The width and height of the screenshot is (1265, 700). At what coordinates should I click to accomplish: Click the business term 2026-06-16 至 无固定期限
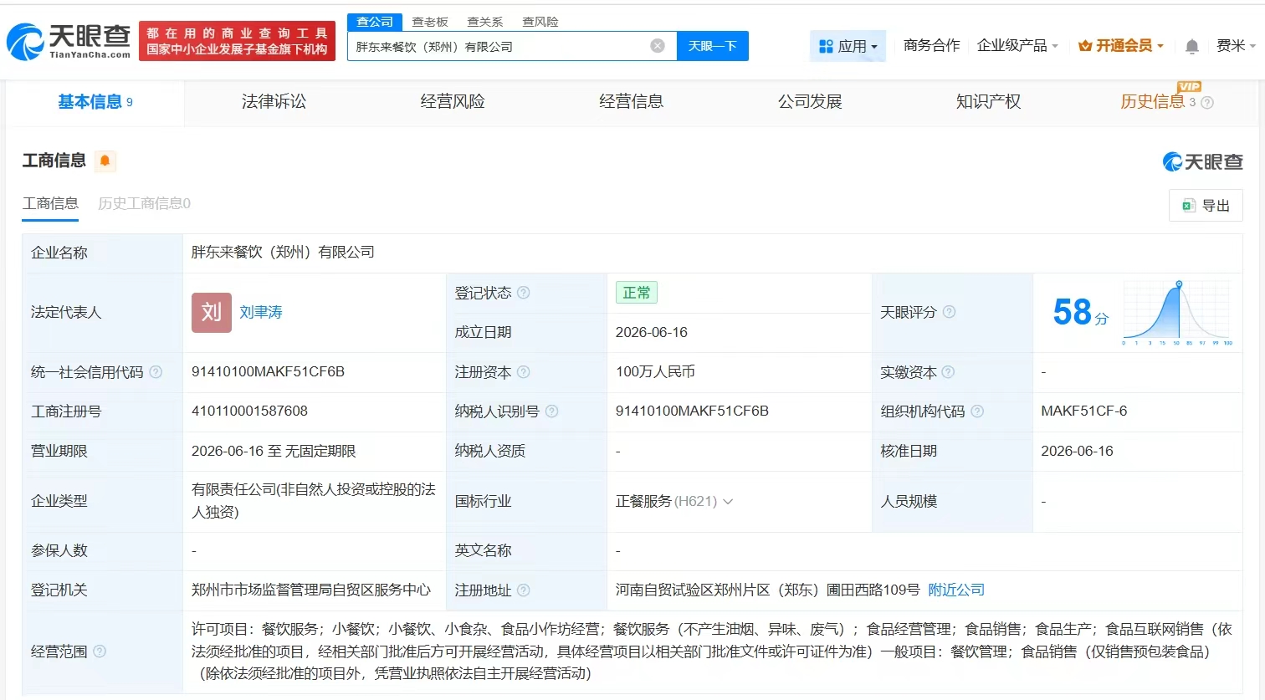[x=274, y=452]
